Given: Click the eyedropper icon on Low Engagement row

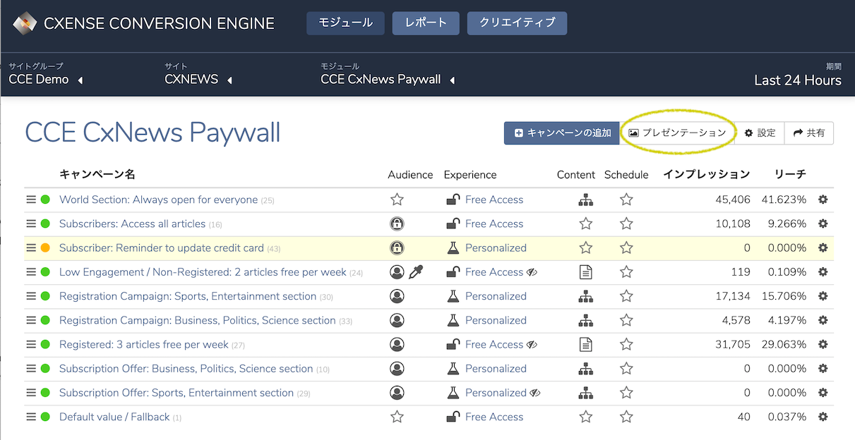Looking at the screenshot, I should tap(418, 272).
